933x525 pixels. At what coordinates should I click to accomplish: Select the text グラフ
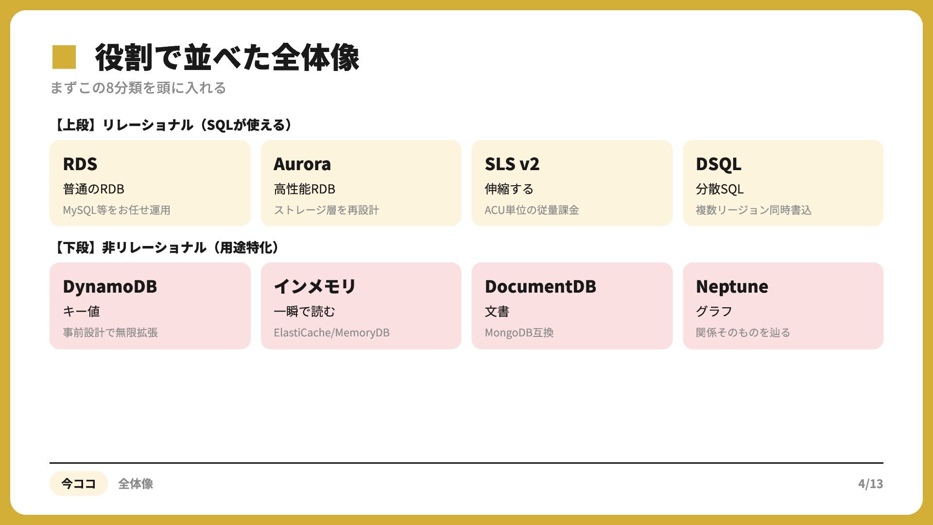click(714, 311)
